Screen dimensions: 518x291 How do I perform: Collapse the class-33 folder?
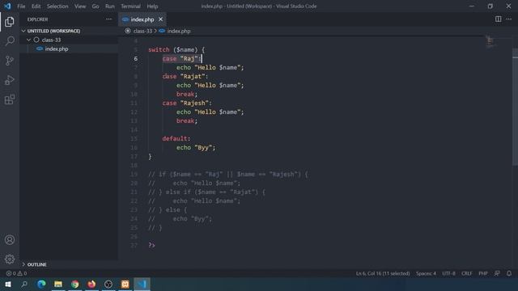29,40
